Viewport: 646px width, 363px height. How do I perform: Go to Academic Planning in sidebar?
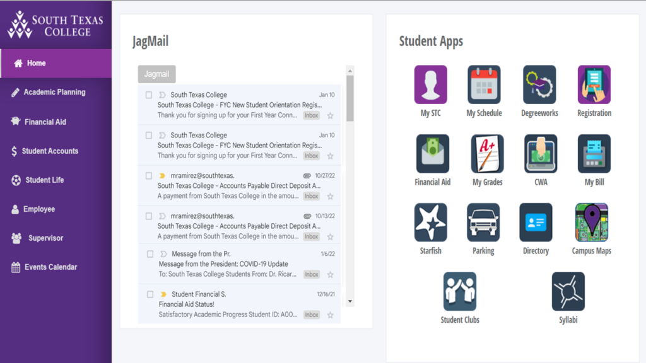[x=56, y=92]
